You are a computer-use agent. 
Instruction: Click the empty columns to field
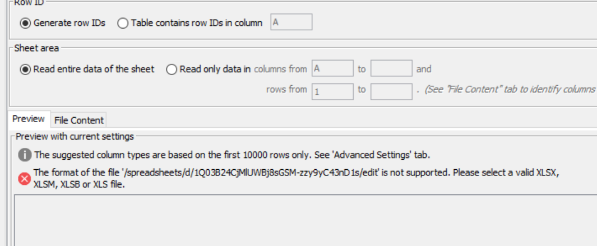(x=391, y=68)
